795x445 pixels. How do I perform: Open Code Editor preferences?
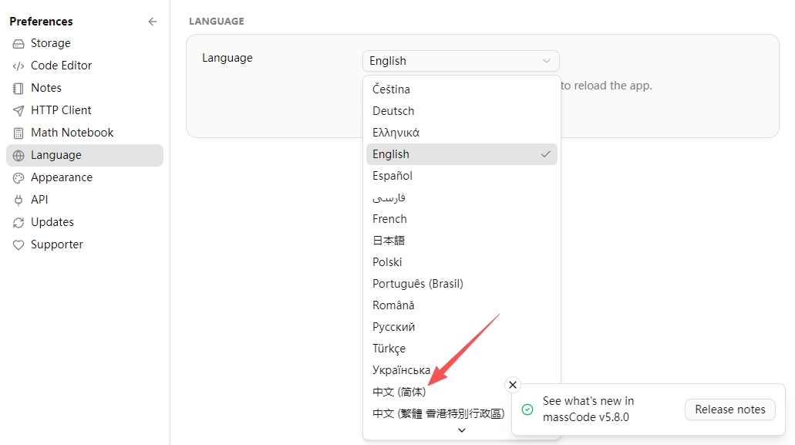[x=85, y=66]
